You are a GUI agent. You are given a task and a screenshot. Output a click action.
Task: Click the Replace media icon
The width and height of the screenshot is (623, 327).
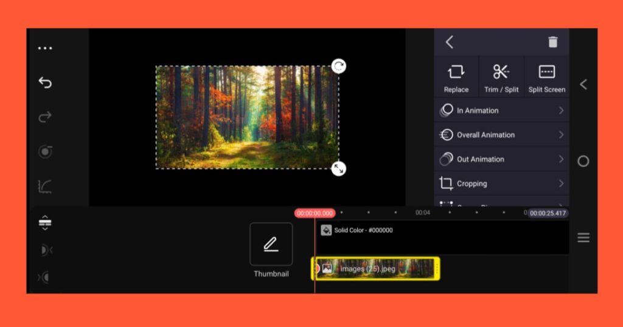[456, 77]
